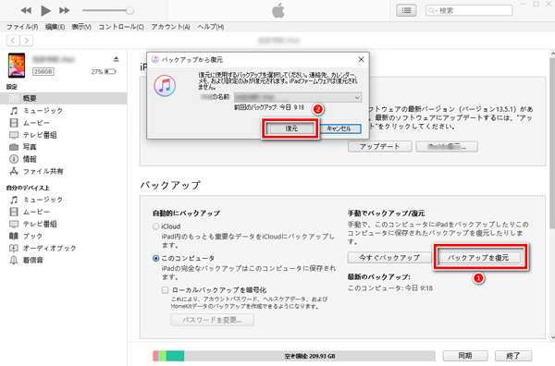
Task: Click the パスワードを変更... button
Action: click(213, 320)
